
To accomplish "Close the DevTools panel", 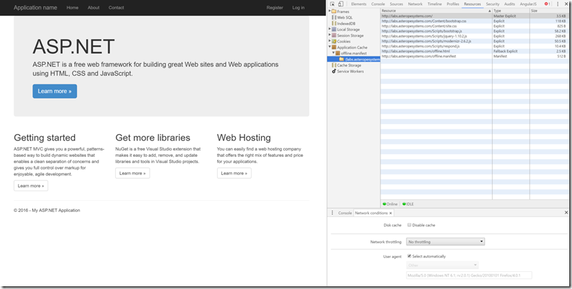I will (566, 4).
